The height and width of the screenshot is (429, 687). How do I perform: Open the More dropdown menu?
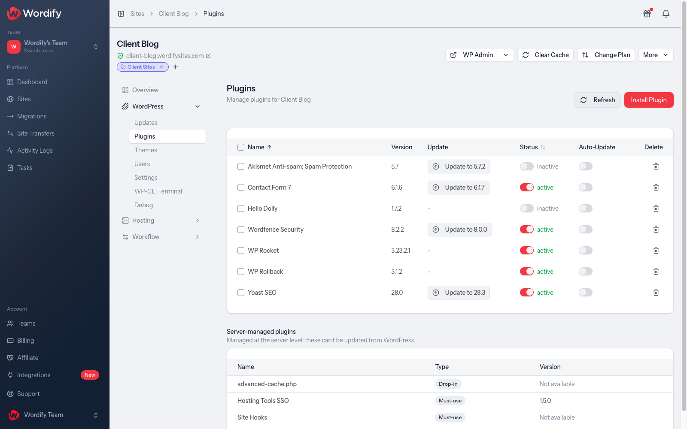656,55
